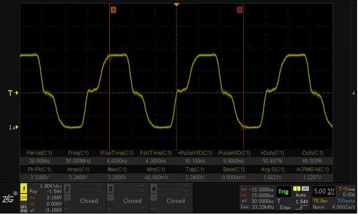Select the Pk-Pk(C1) measurement header
The width and height of the screenshot is (358, 214).
39,170
